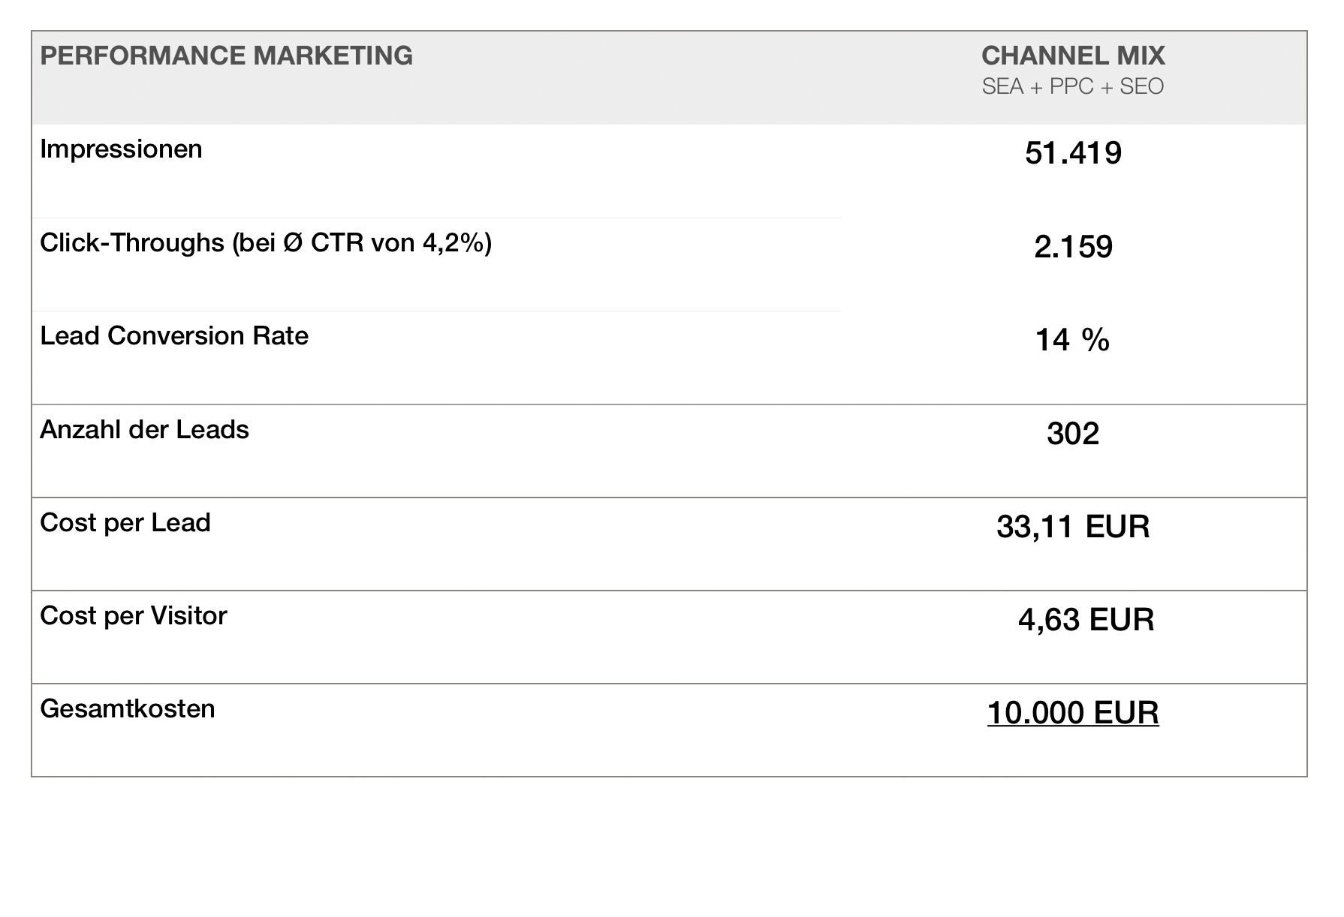The image size is (1344, 917).
Task: Select the CHANNEL MIX column header
Action: 1073,56
